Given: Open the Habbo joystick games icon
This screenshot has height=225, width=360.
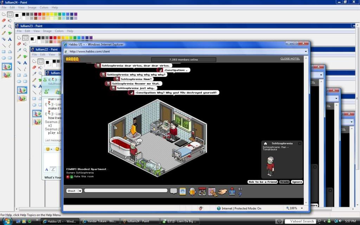Looking at the screenshot, I should [232, 191].
